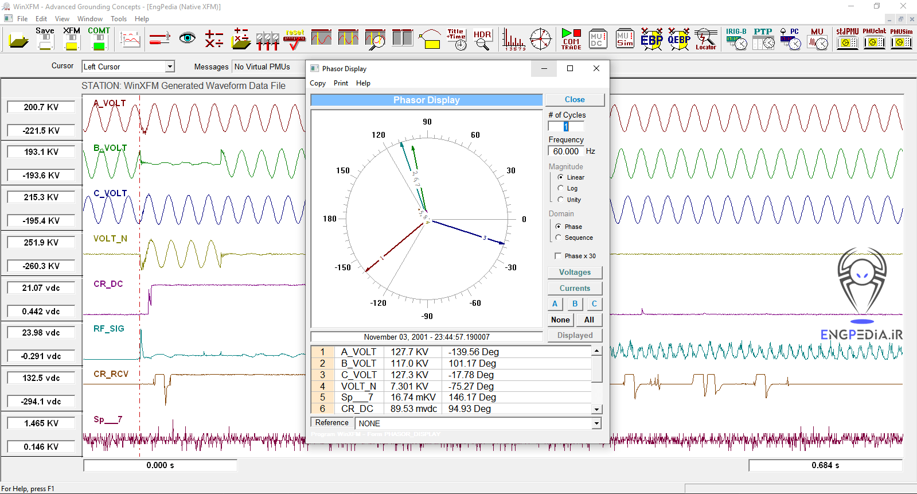917x494 pixels.
Task: Click the PMUclnt toolbar icon
Action: click(x=874, y=39)
